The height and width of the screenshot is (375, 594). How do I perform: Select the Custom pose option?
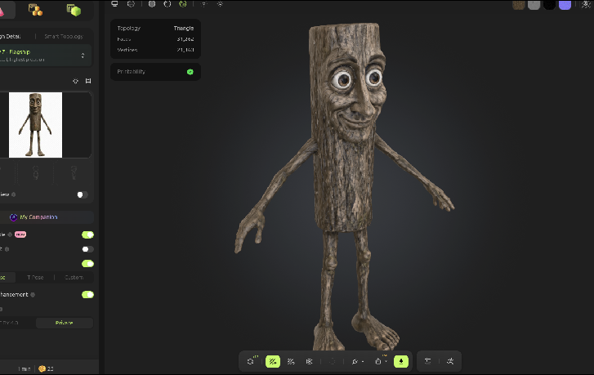[x=74, y=277]
